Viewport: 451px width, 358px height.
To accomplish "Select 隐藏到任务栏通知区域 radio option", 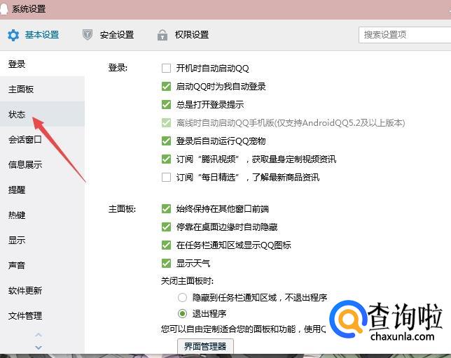I will point(182,297).
